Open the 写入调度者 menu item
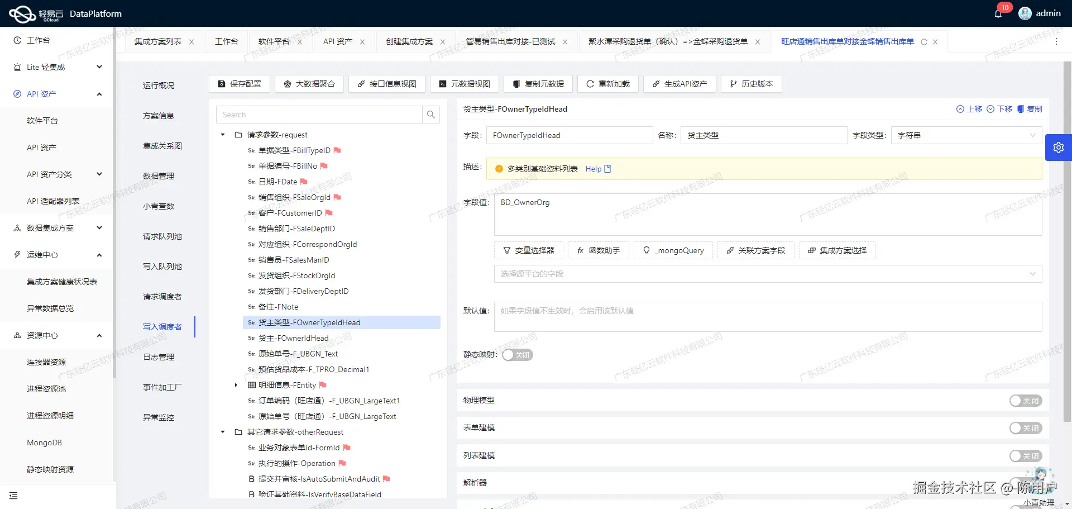This screenshot has height=509, width=1072. click(162, 327)
